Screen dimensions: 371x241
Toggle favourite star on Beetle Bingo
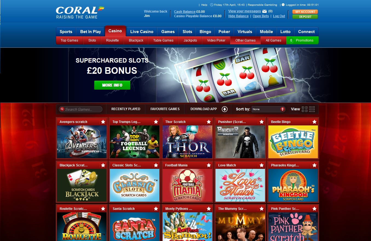[314, 122]
